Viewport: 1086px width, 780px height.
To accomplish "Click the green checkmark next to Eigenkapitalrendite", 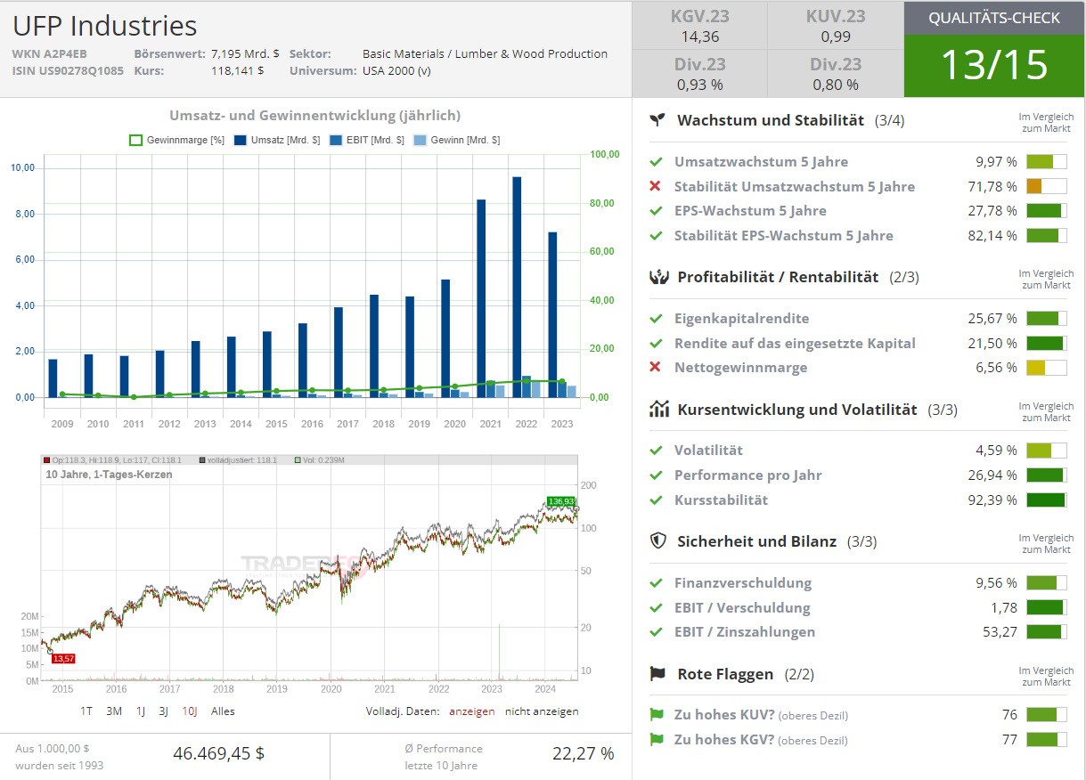I will pyautogui.click(x=656, y=318).
